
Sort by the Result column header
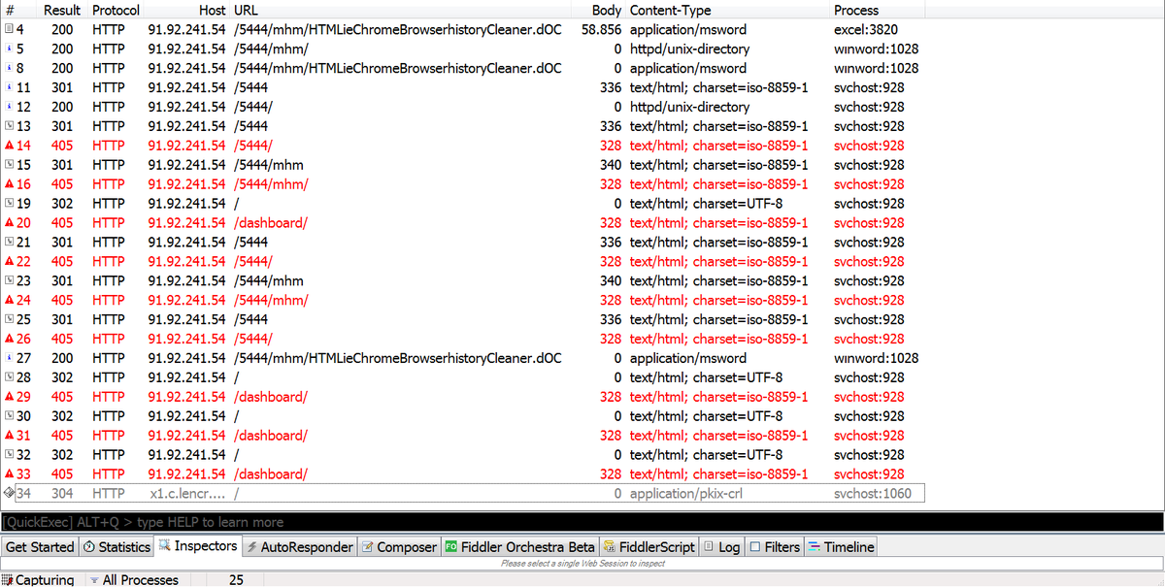[x=62, y=10]
